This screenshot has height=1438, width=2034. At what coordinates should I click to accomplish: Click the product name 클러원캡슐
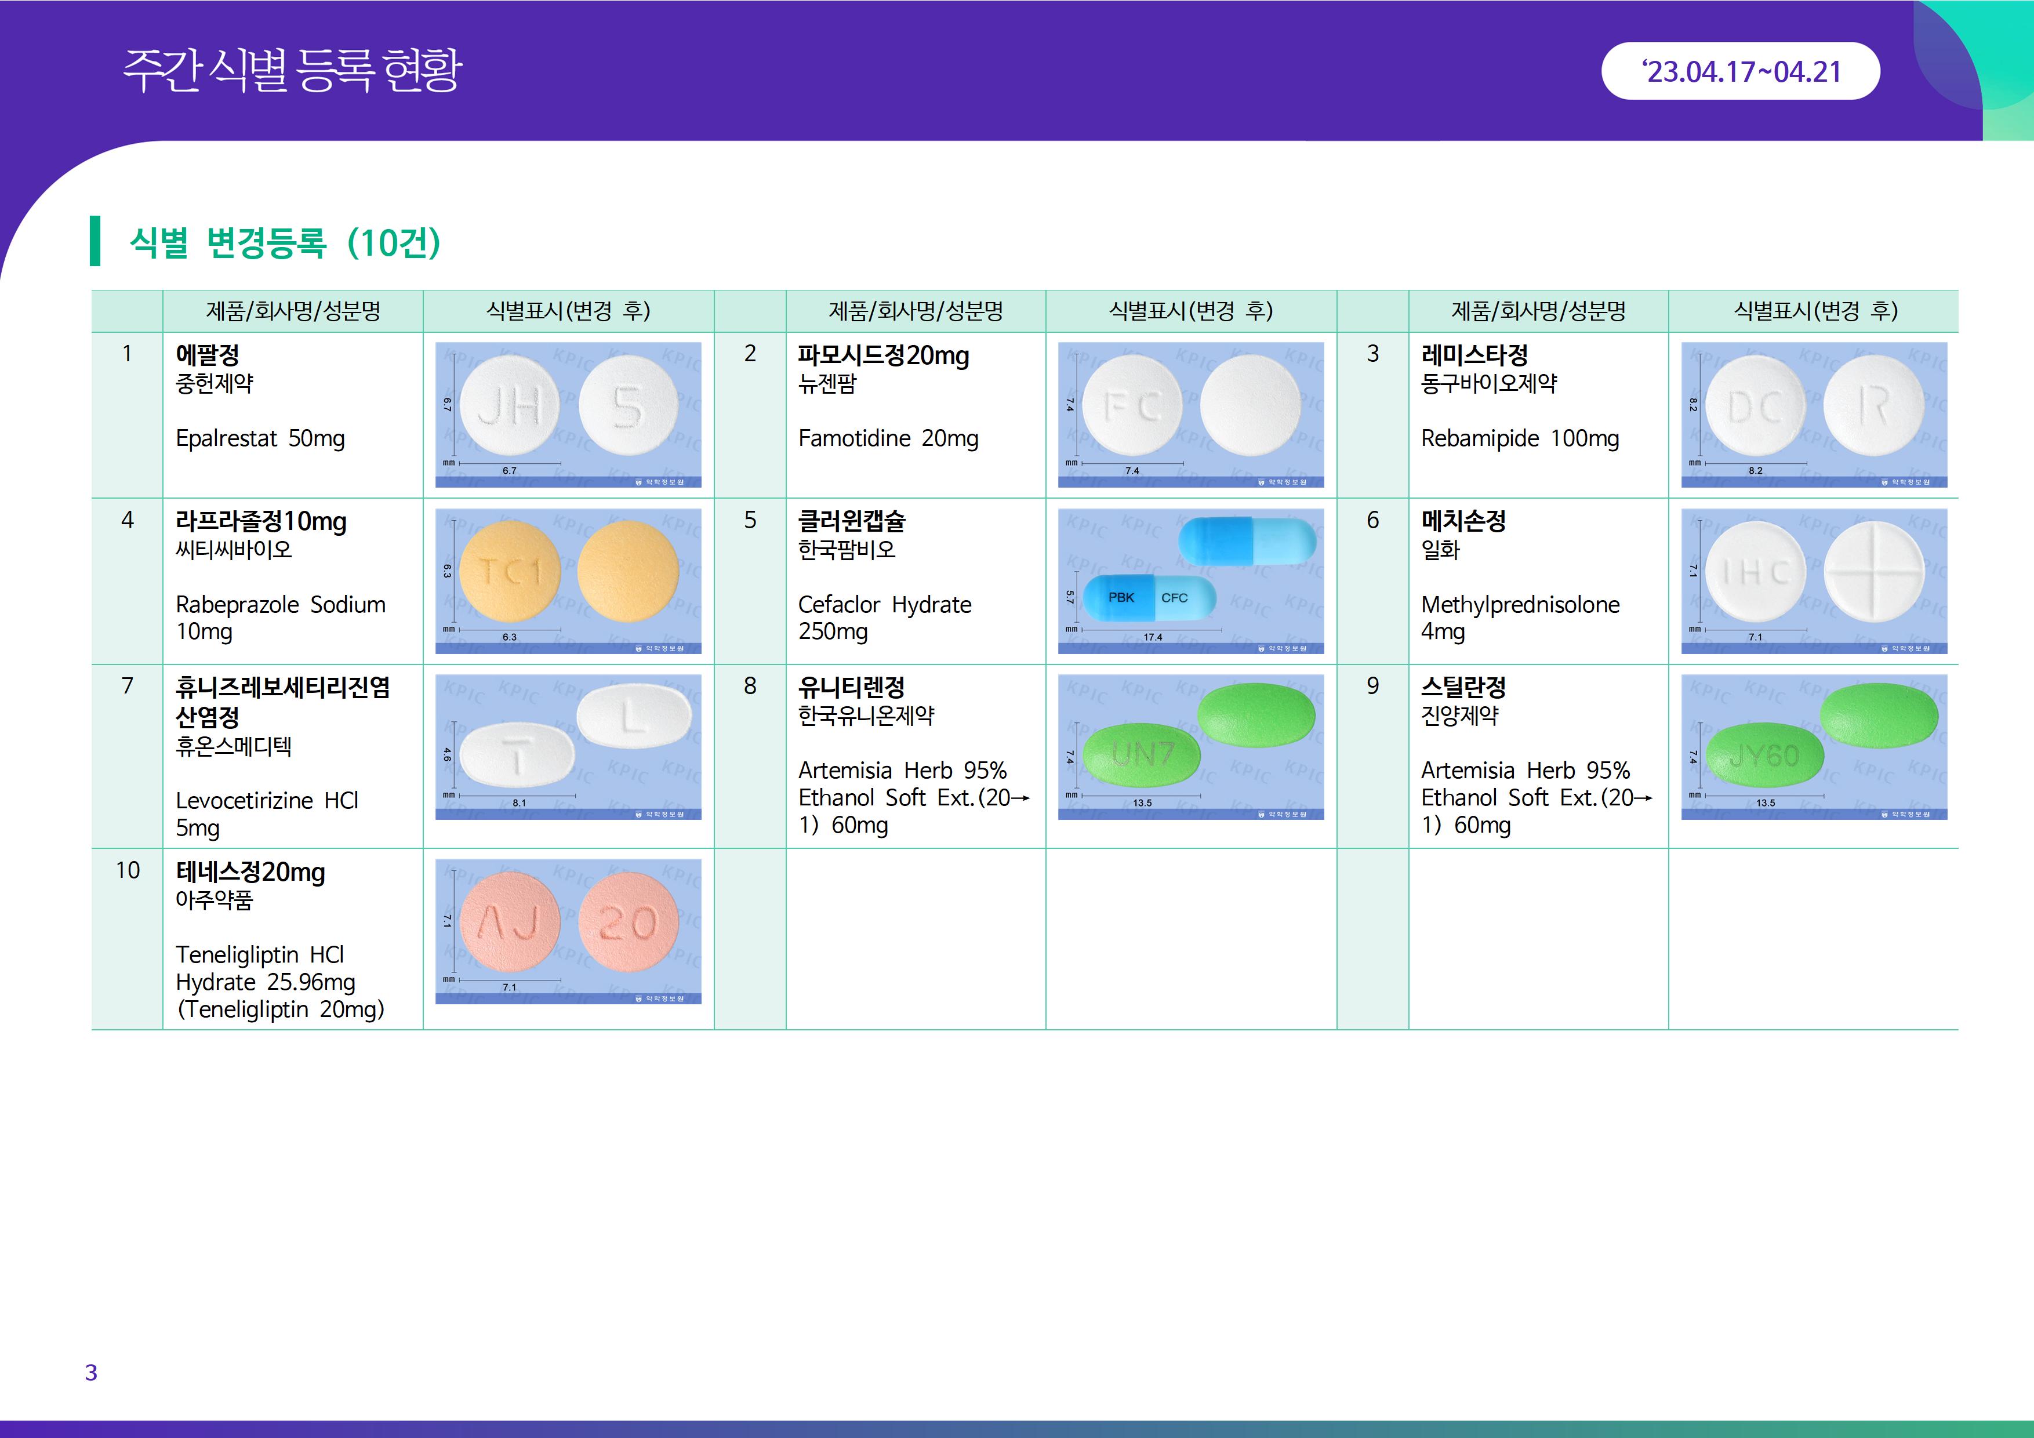tap(851, 521)
